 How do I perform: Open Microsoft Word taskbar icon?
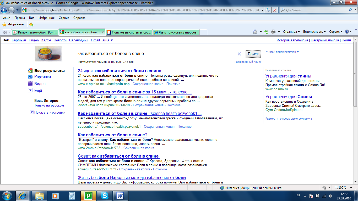click(120, 196)
